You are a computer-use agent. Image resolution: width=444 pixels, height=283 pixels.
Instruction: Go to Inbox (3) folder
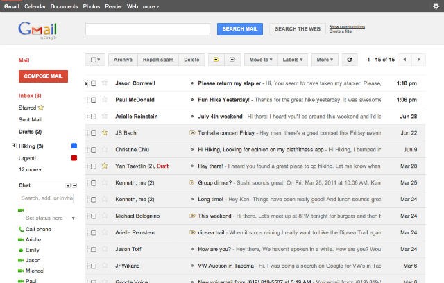pos(30,96)
